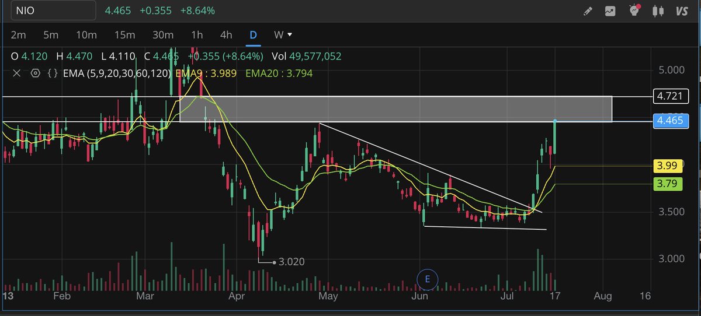
Task: Click the EMA (5,9,20,30,60,120) label
Action: (x=117, y=73)
